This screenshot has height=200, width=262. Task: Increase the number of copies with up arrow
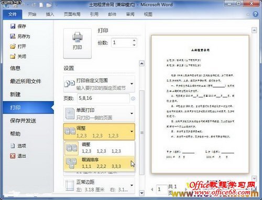coord(134,40)
